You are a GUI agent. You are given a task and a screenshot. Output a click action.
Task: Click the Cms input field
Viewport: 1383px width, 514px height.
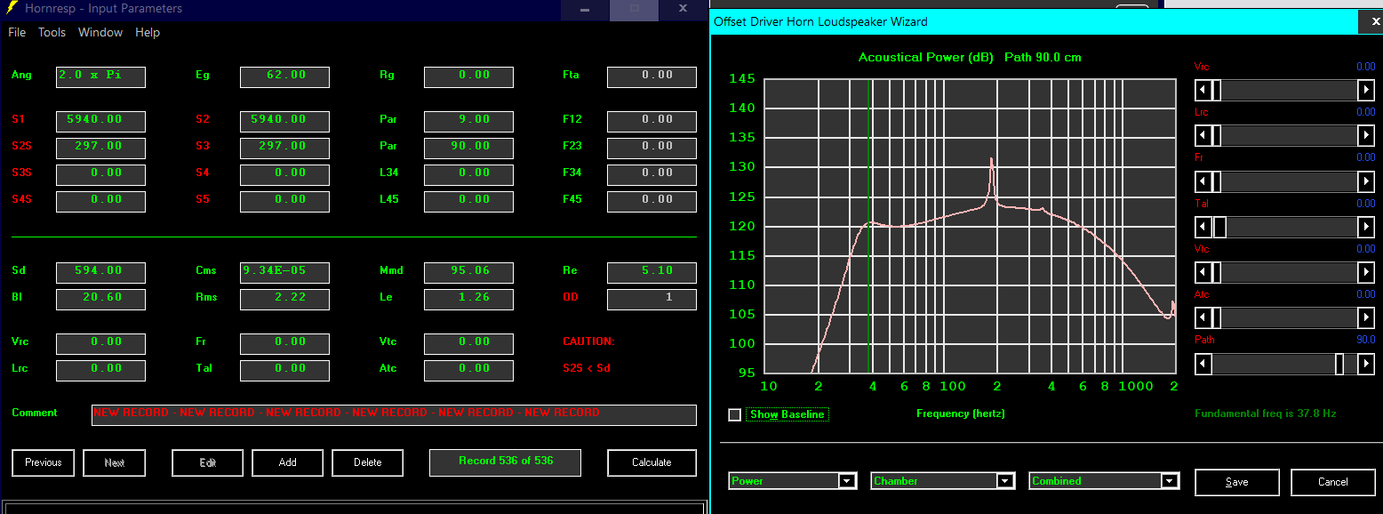pos(284,272)
